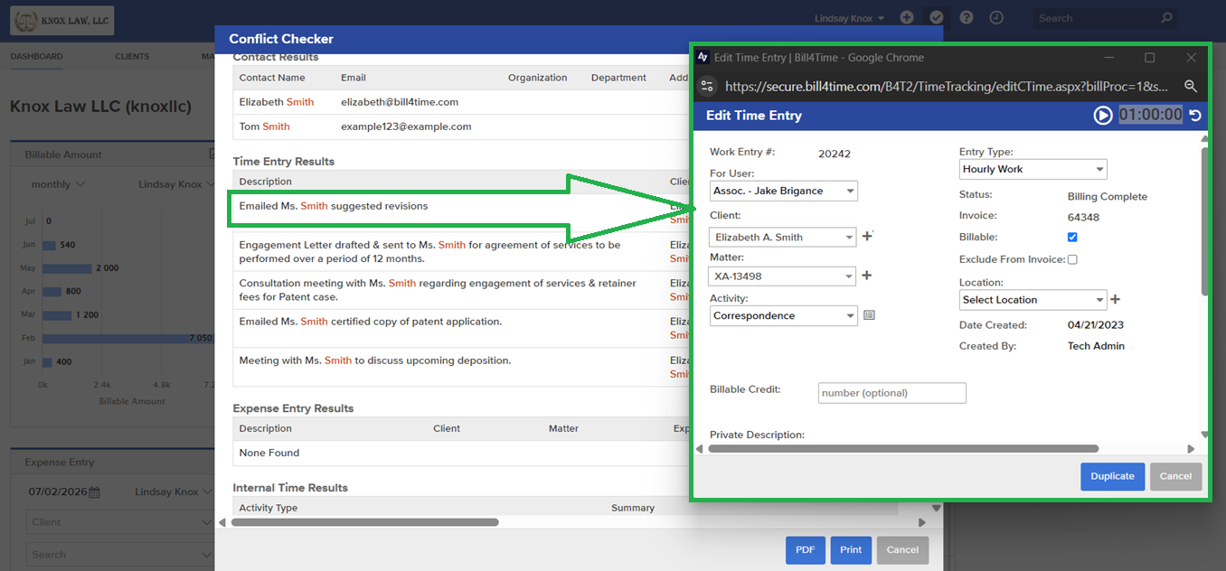Export conflict results with PDF button
Image resolution: width=1226 pixels, height=571 pixels.
tap(805, 549)
